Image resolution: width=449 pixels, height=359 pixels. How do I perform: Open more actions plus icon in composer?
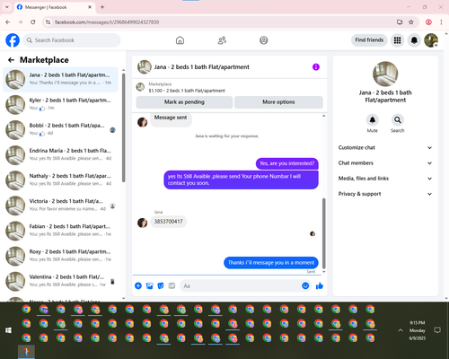coord(138,286)
